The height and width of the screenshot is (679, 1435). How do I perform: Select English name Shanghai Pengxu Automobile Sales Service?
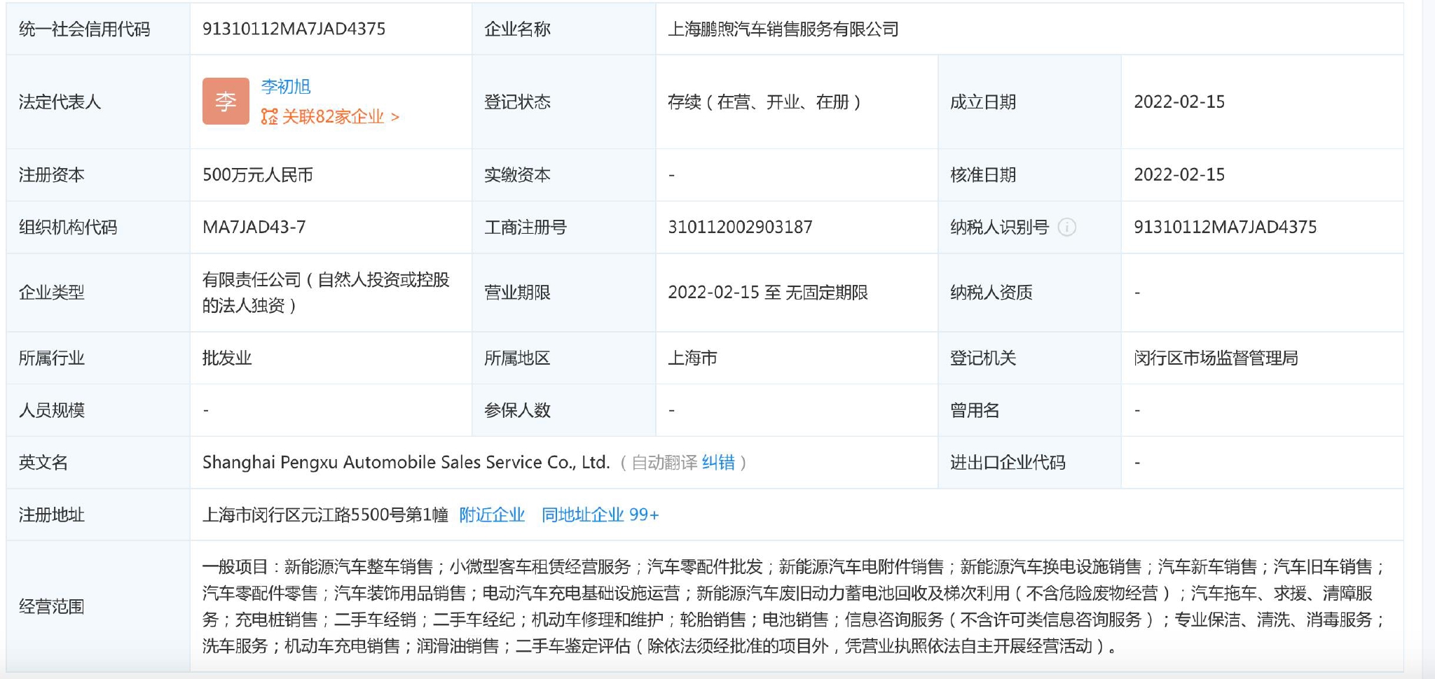click(x=406, y=463)
